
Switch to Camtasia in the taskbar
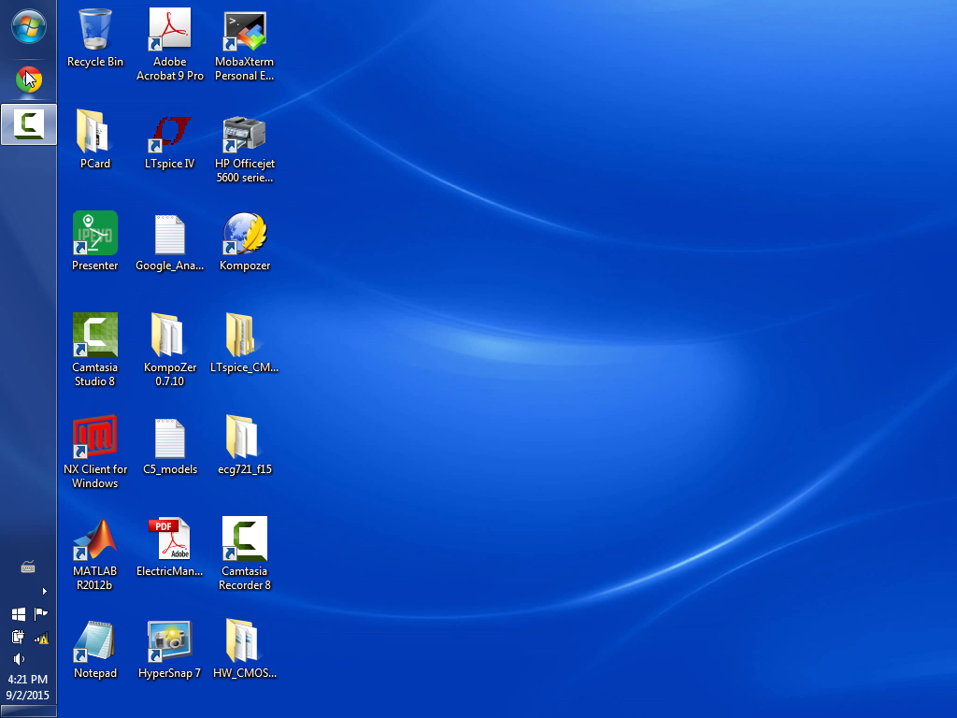[29, 124]
